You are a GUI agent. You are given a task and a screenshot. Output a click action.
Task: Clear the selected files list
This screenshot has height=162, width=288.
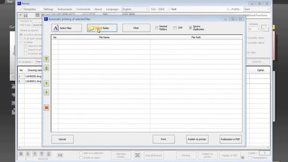(x=136, y=28)
